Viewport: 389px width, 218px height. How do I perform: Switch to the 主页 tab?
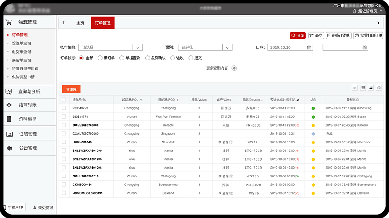[80, 23]
